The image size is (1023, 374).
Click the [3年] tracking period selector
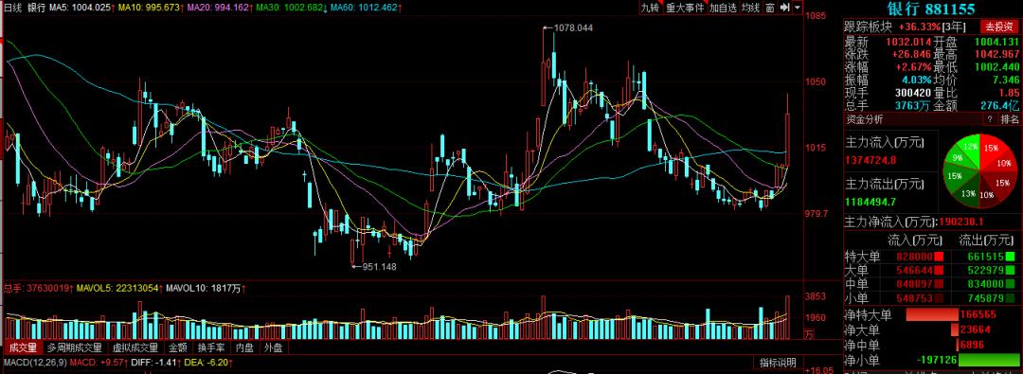pos(955,27)
